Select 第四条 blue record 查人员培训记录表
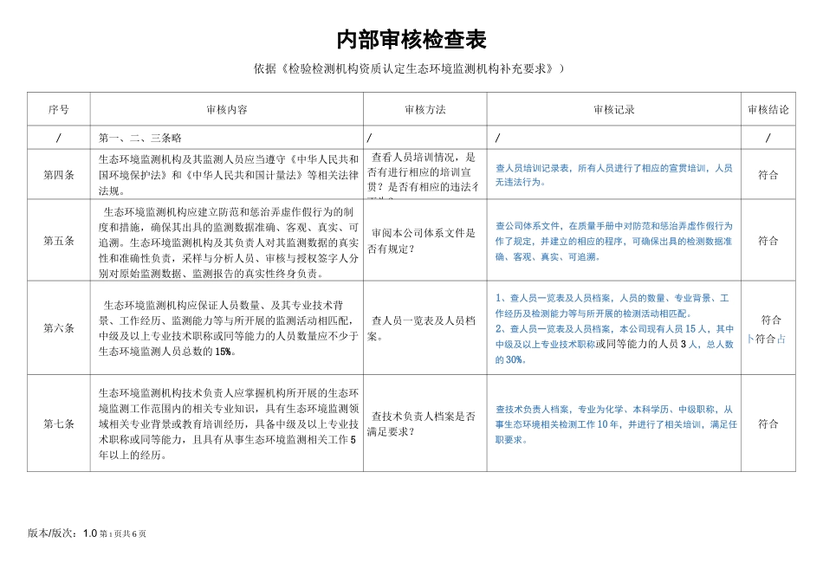The width and height of the screenshot is (823, 582). tap(613, 175)
